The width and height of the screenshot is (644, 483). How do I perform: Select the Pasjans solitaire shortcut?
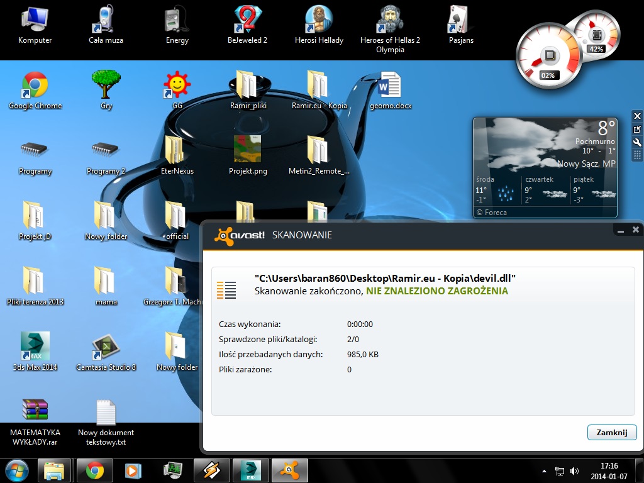(461, 25)
